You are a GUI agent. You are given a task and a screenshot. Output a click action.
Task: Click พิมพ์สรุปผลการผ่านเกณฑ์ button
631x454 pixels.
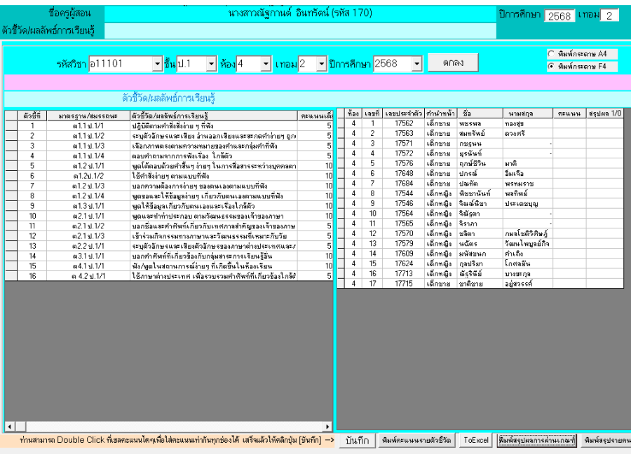pyautogui.click(x=536, y=440)
